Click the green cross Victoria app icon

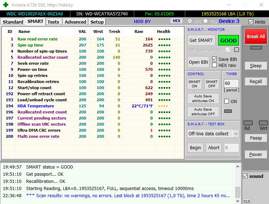[6, 5]
